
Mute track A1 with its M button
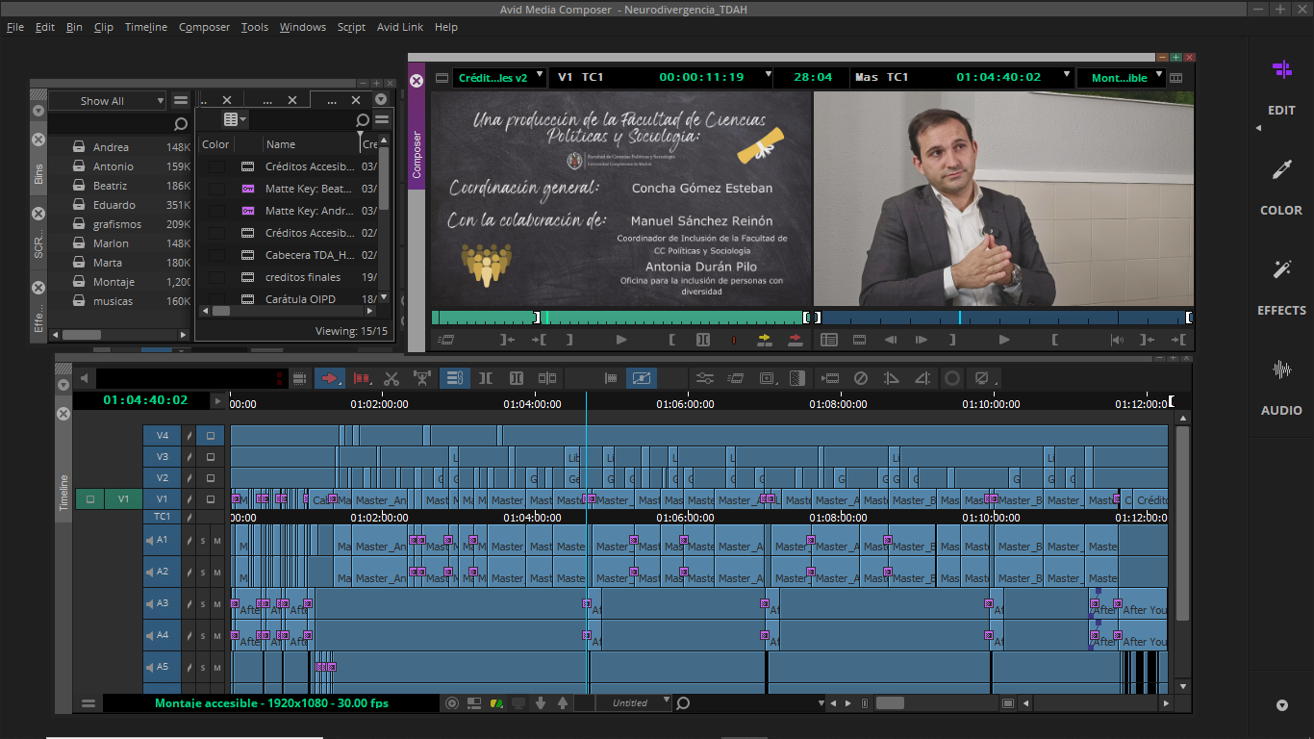217,541
